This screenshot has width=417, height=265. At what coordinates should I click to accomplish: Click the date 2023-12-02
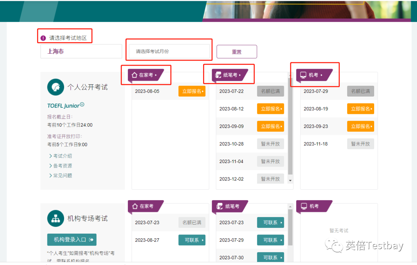tap(231, 179)
